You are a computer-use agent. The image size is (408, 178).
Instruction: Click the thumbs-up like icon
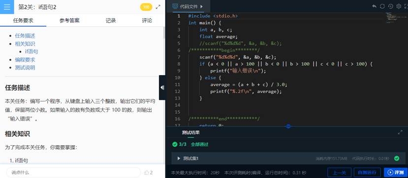[147, 172]
